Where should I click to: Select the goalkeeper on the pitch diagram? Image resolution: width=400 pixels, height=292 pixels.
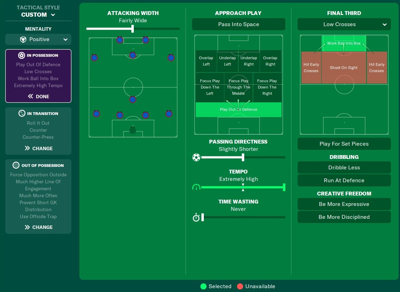click(133, 130)
